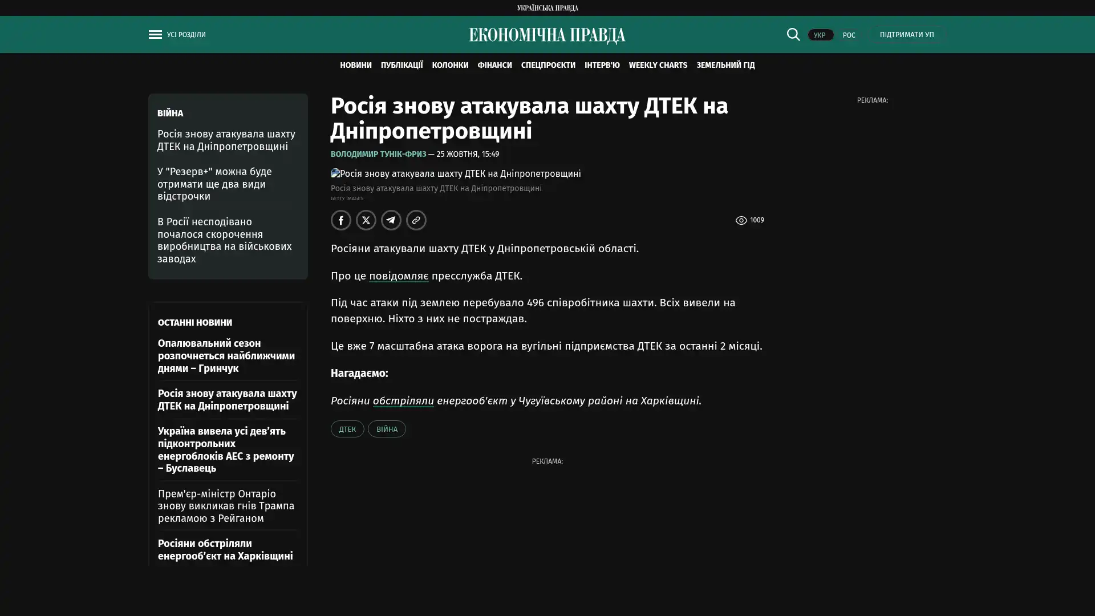Click Ukrainska Pravda logo at top
The height and width of the screenshot is (616, 1095).
click(547, 7)
